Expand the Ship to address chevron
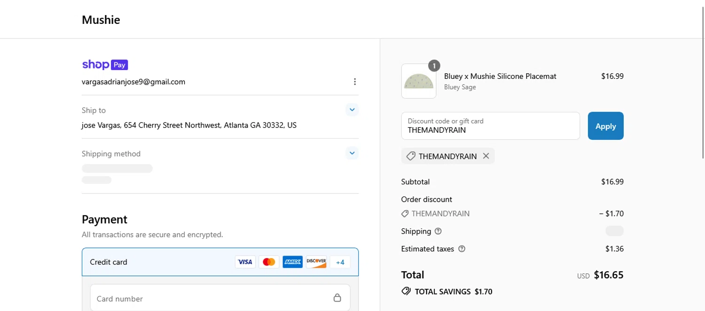Viewport: 705px width, 311px height. click(x=352, y=110)
